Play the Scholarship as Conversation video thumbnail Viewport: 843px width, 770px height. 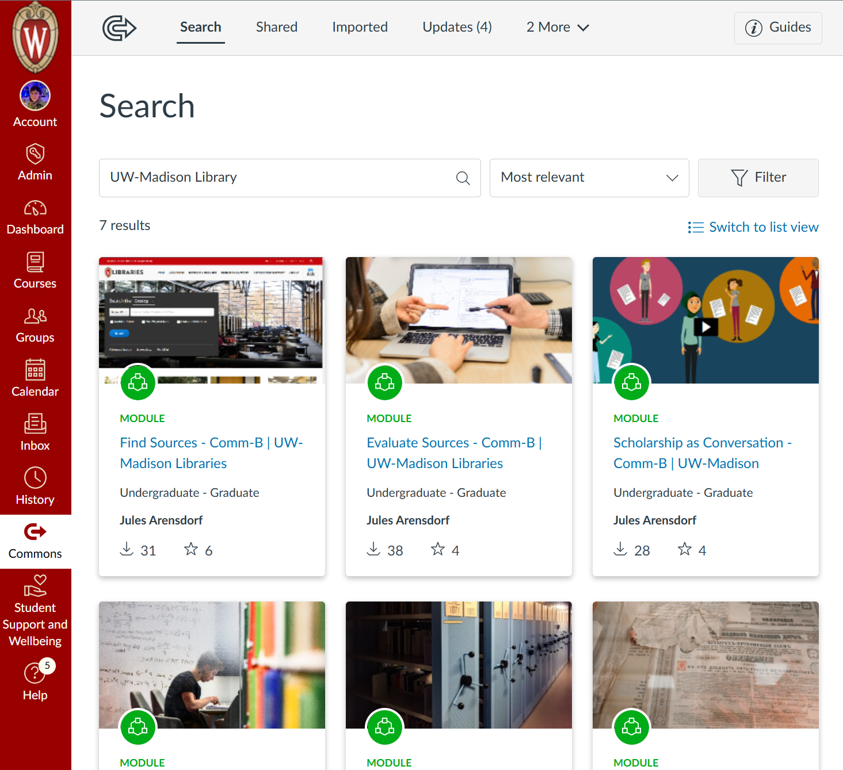(x=705, y=327)
